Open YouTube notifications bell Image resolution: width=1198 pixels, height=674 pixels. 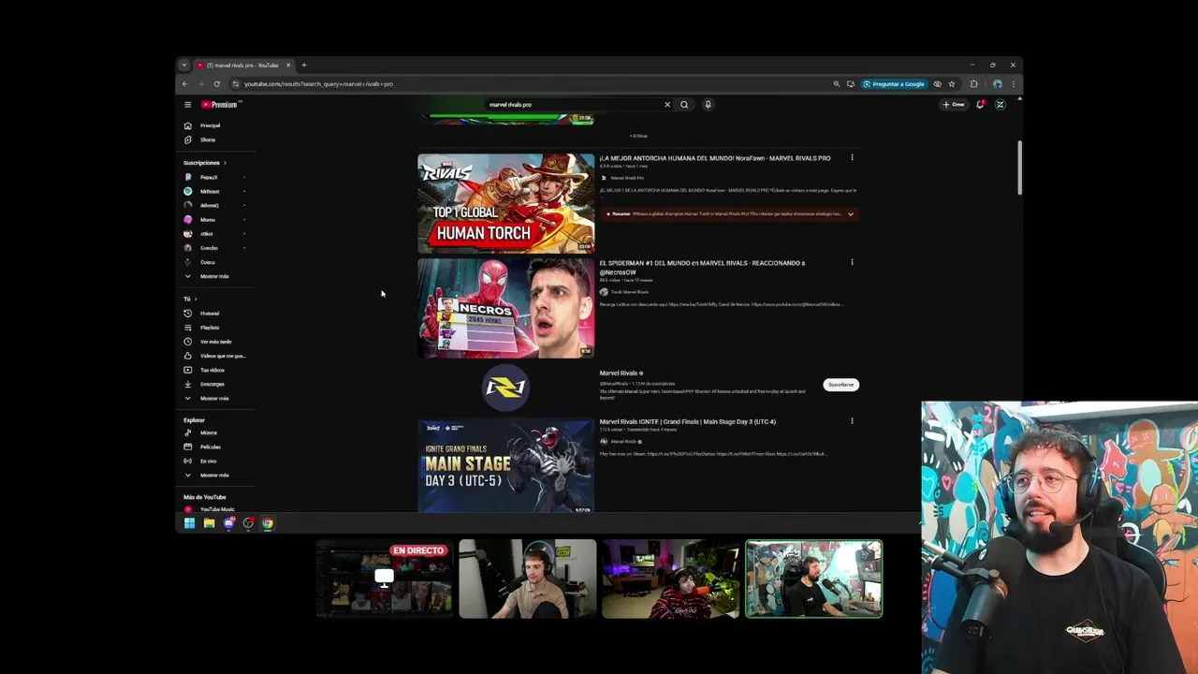click(980, 105)
